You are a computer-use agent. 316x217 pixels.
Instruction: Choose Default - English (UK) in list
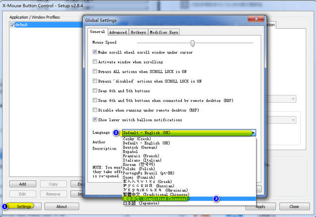(x=189, y=143)
